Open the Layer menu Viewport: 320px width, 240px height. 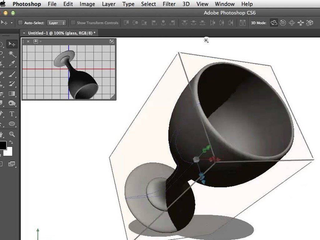108,4
